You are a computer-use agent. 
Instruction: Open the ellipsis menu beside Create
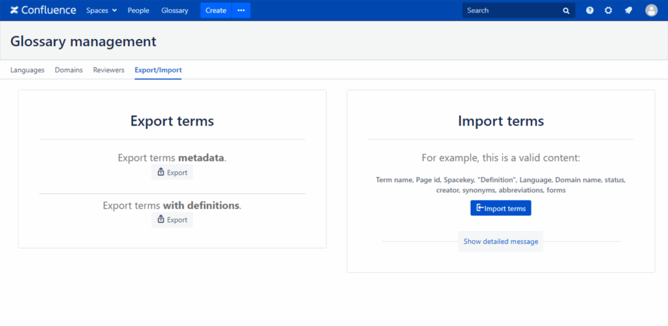tap(241, 10)
